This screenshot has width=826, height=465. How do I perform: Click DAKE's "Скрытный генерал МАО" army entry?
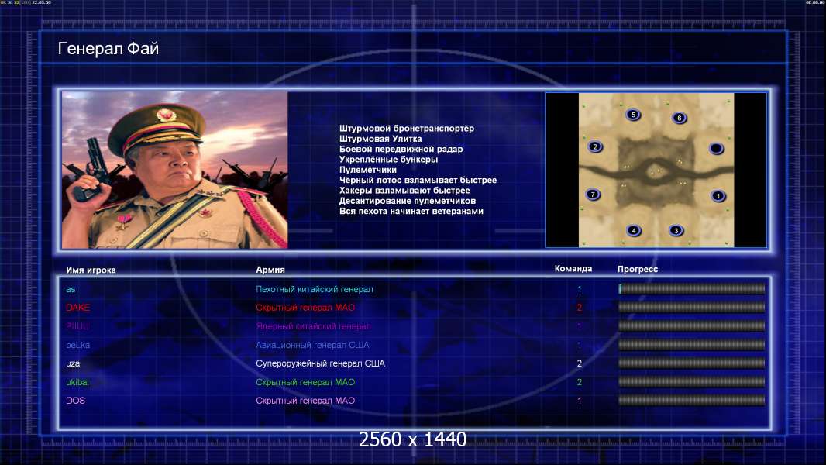(x=305, y=308)
